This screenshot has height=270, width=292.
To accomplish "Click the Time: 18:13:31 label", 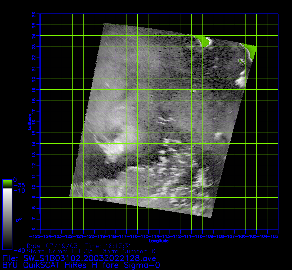I will pos(108,246).
